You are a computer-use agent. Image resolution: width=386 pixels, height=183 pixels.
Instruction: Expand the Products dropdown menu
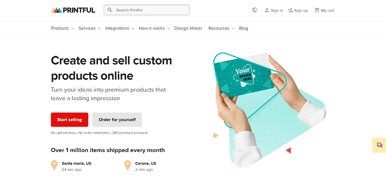click(x=62, y=28)
